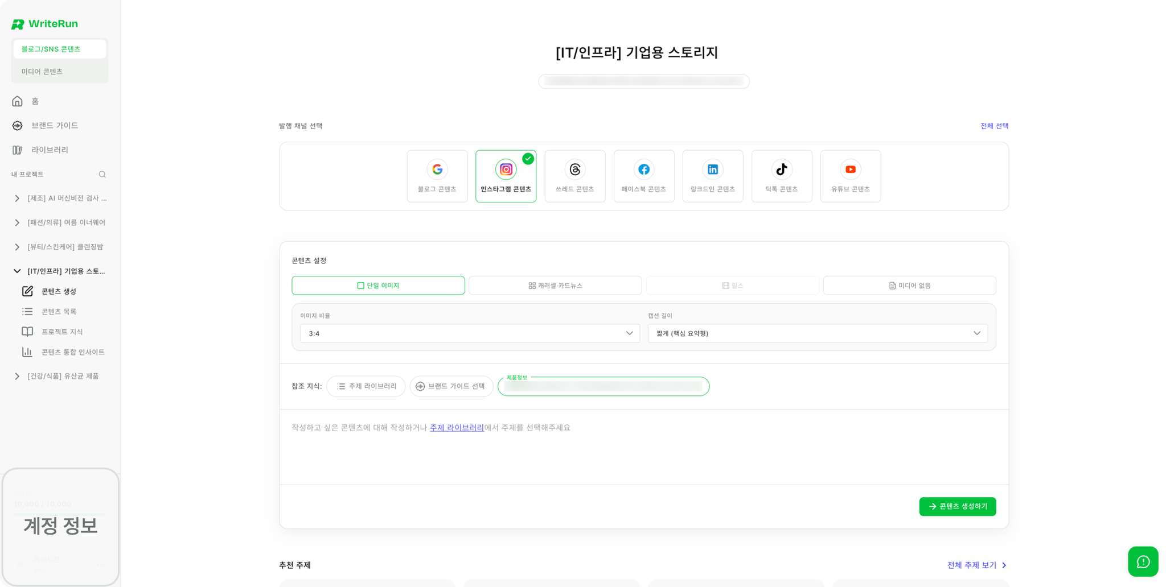Click the 프로젝트 지식 book icon

27,332
